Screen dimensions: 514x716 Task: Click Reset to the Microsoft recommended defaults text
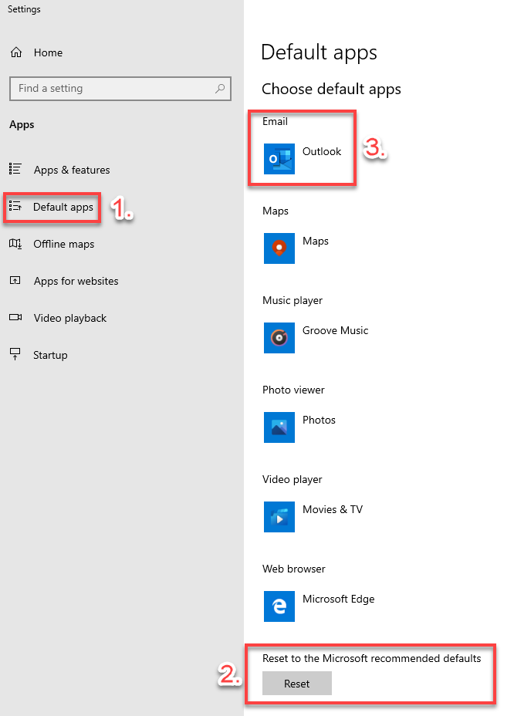coord(371,658)
